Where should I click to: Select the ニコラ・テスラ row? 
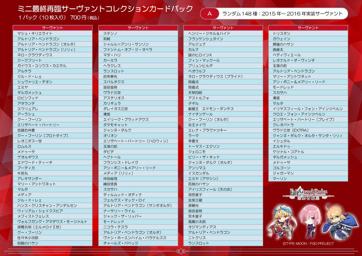[x=138, y=227]
